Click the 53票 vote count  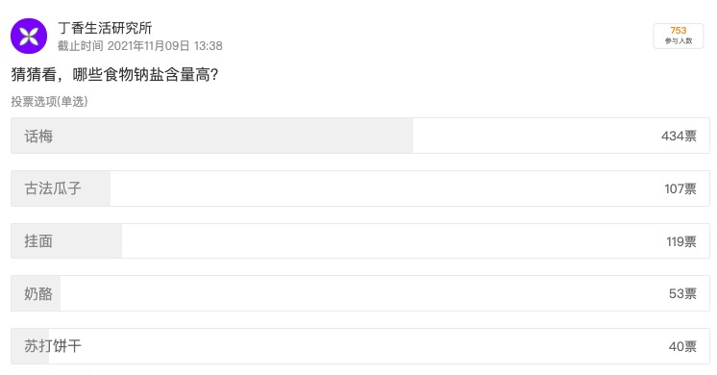coord(682,293)
